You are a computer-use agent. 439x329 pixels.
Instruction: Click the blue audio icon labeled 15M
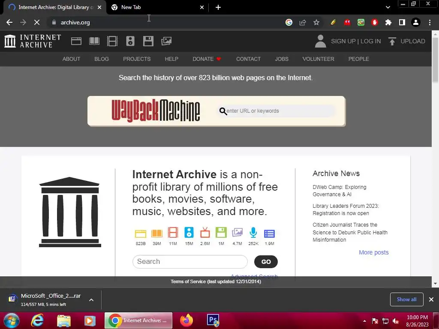[x=189, y=233]
